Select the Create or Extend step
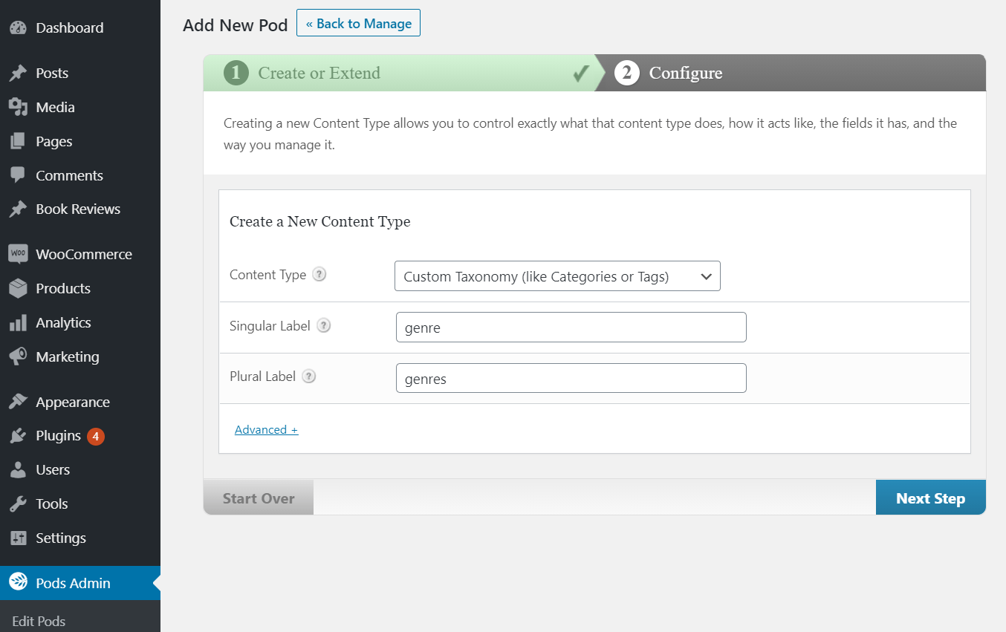This screenshot has height=632, width=1006. pyautogui.click(x=401, y=73)
